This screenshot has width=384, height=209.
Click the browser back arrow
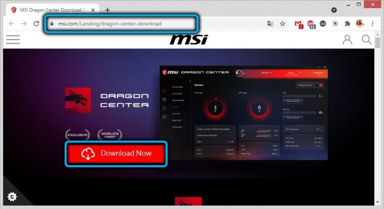pyautogui.click(x=12, y=23)
